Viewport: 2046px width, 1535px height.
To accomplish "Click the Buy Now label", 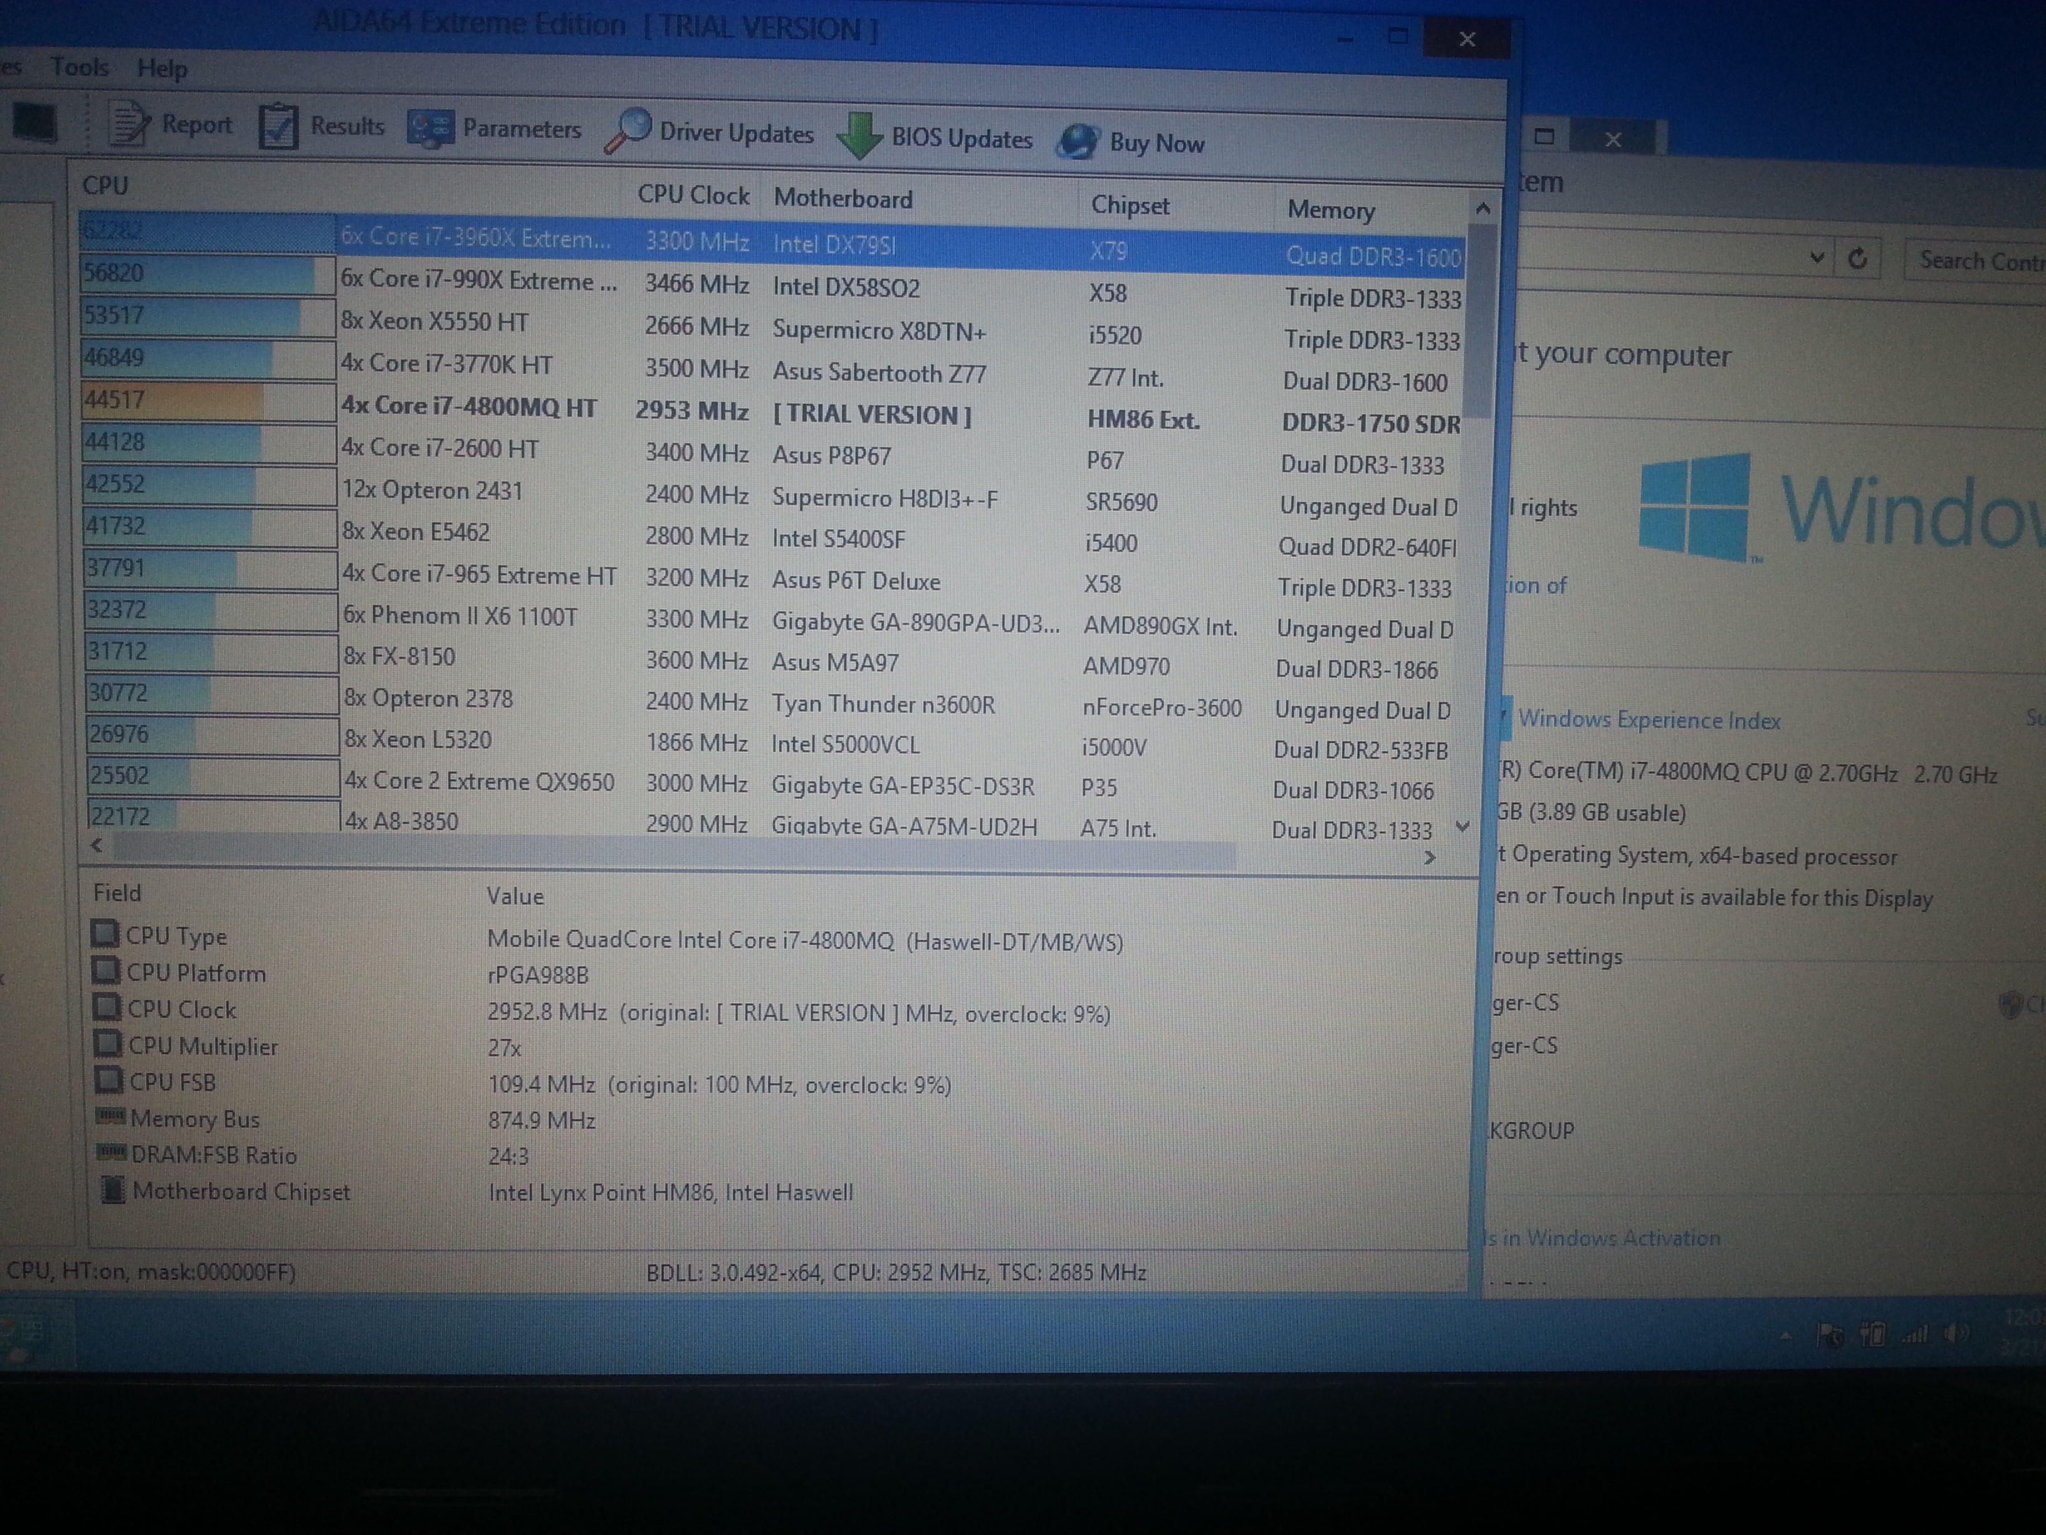I will 1157,144.
